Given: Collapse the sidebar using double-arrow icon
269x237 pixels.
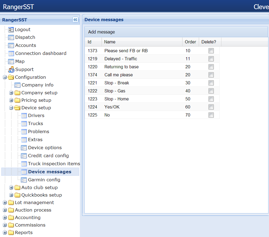Looking at the screenshot, I should (75, 20).
